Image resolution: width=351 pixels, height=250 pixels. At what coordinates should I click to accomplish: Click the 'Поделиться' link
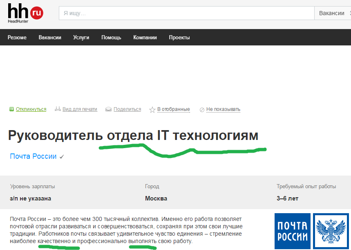click(x=127, y=109)
